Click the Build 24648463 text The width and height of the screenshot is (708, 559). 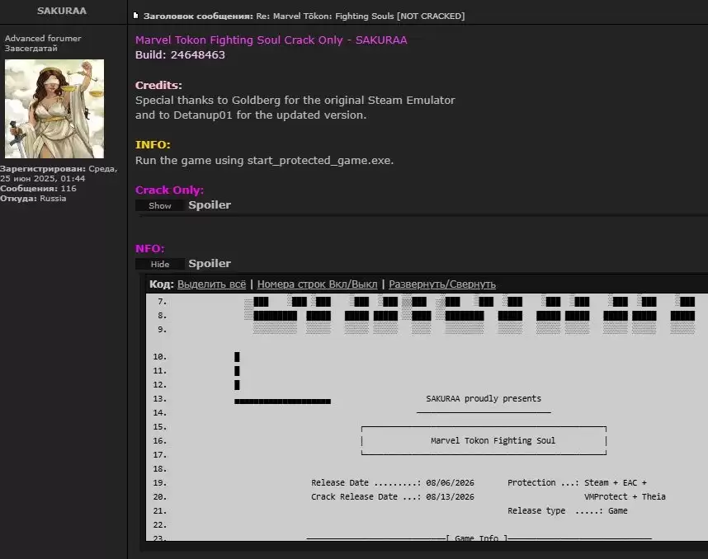point(180,55)
